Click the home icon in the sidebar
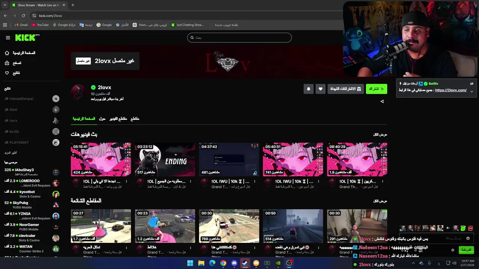This screenshot has height=269, width=479. 7,53
